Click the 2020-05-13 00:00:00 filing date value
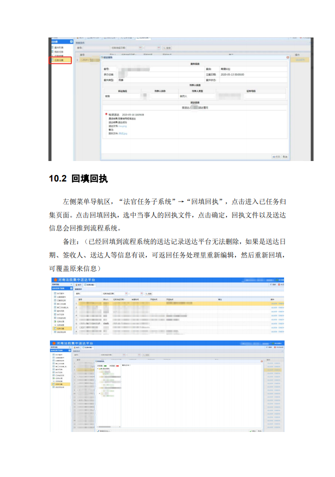The width and height of the screenshot is (335, 477). [232, 74]
